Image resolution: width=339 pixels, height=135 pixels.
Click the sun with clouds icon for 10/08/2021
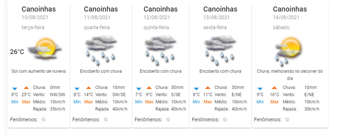point(45,49)
